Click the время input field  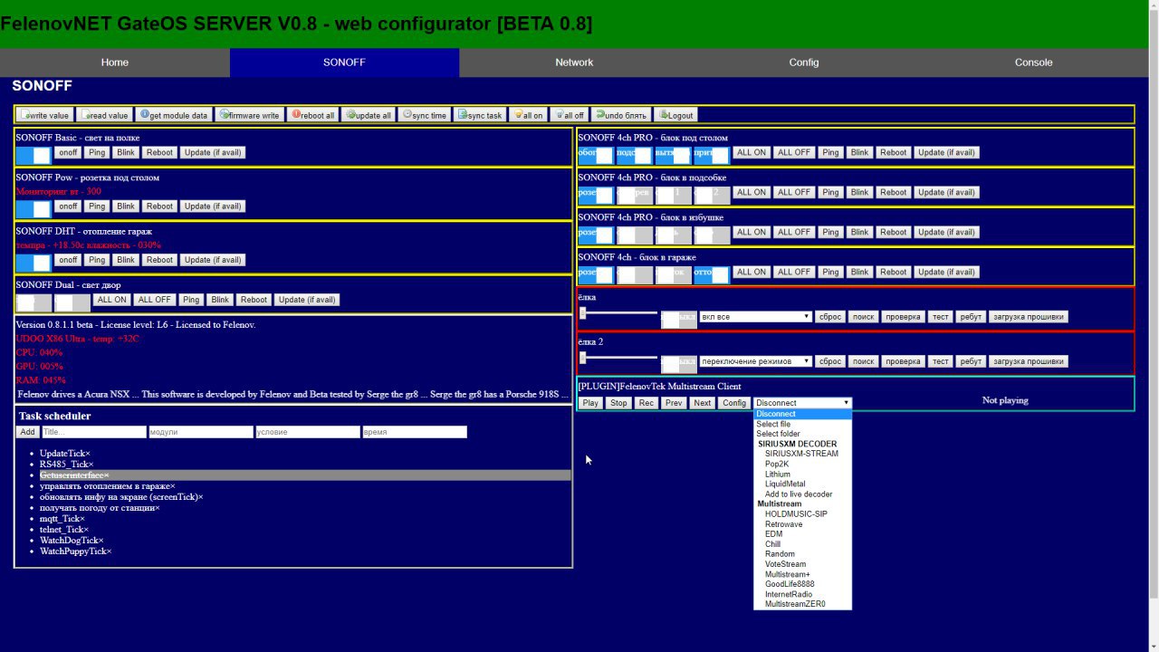click(x=415, y=432)
